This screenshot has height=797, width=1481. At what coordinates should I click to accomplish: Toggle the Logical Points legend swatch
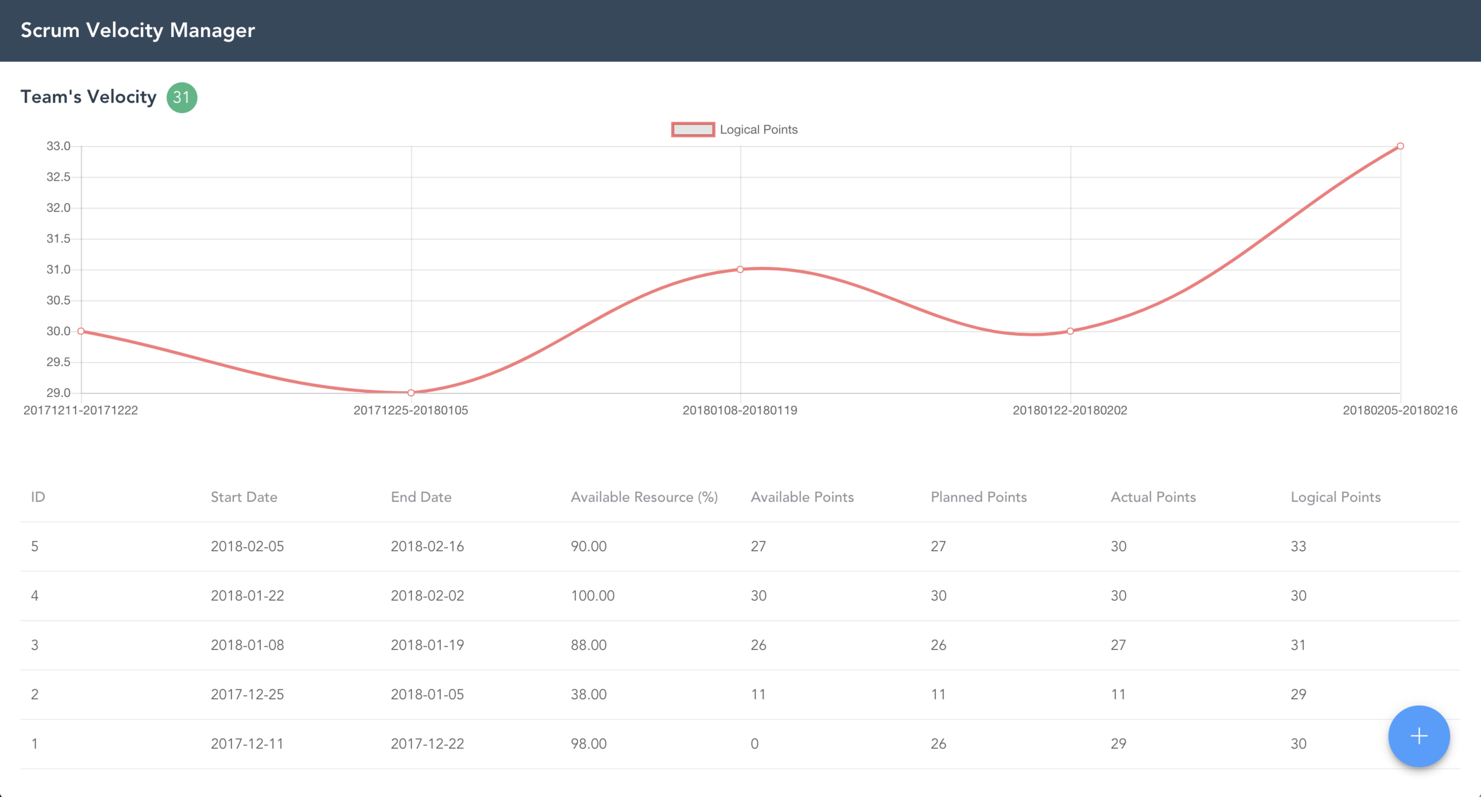692,129
